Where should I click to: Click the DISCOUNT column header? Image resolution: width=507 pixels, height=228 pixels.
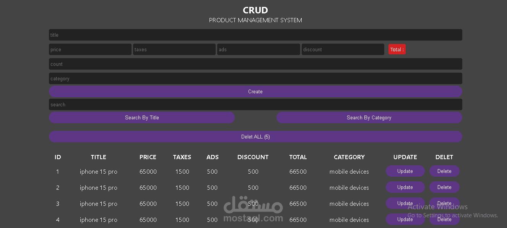[x=253, y=157]
